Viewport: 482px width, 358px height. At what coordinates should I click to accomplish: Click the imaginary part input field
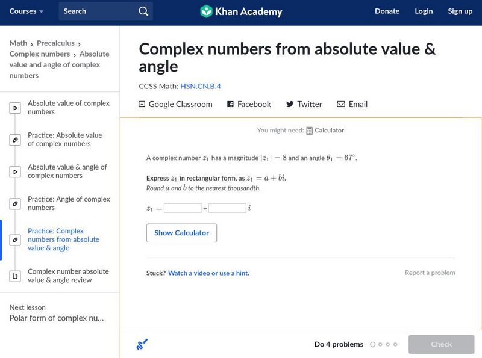[227, 208]
